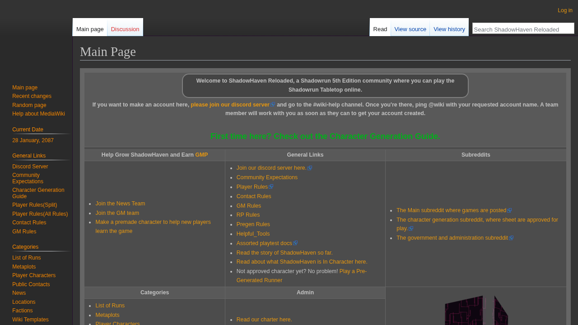Viewport: 578px width, 325px height.
Task: Open the View history tab
Action: pos(449,29)
